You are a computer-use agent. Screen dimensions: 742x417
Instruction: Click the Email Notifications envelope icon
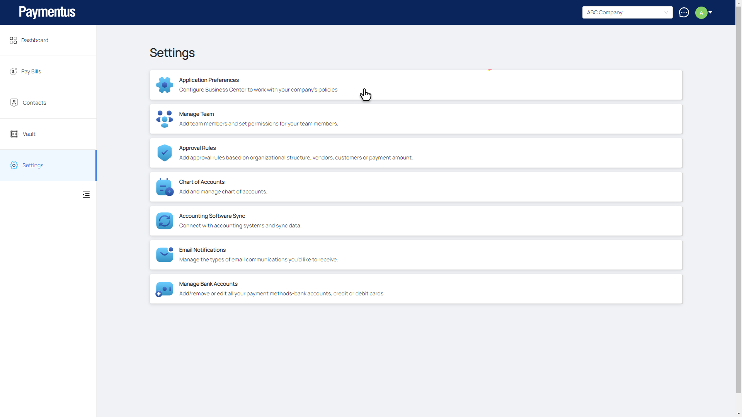pyautogui.click(x=164, y=255)
